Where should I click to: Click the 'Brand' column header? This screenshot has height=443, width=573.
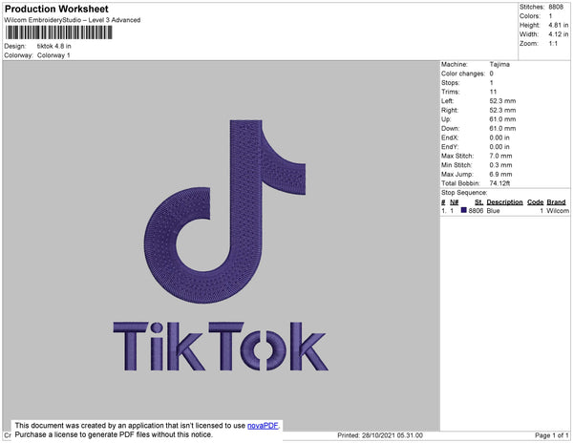[x=556, y=202]
